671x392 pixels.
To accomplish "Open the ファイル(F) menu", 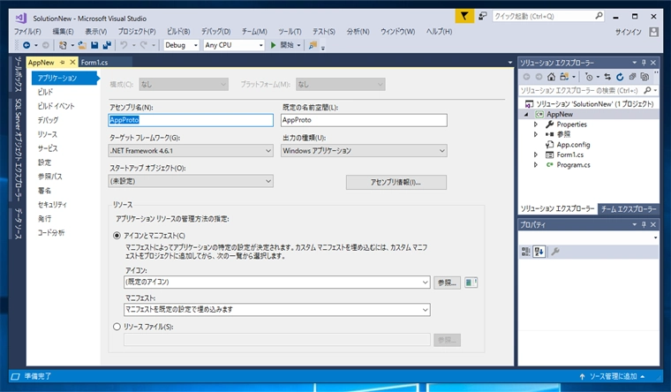I will pos(27,32).
